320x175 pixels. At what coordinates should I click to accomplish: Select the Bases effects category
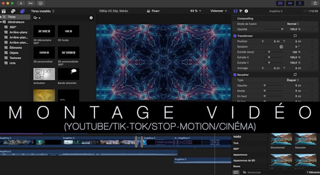point(237,166)
